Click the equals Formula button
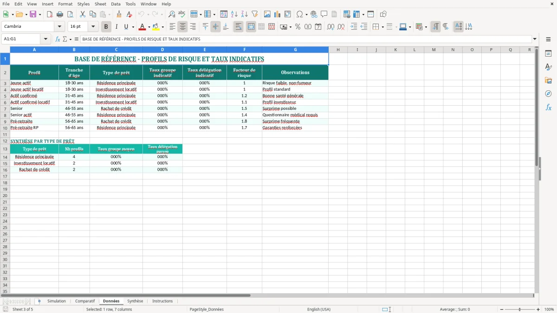The image size is (557, 313). [77, 39]
